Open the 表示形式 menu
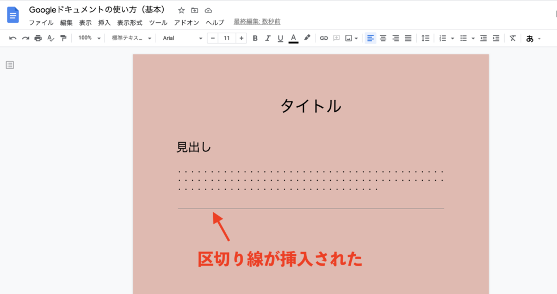Image resolution: width=557 pixels, height=294 pixels. coord(129,23)
